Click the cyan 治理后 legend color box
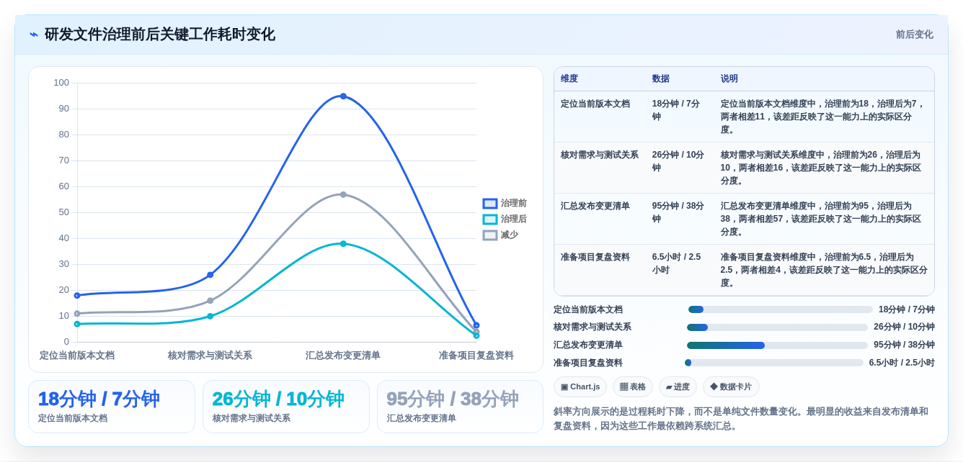This screenshot has width=963, height=462. [x=490, y=219]
